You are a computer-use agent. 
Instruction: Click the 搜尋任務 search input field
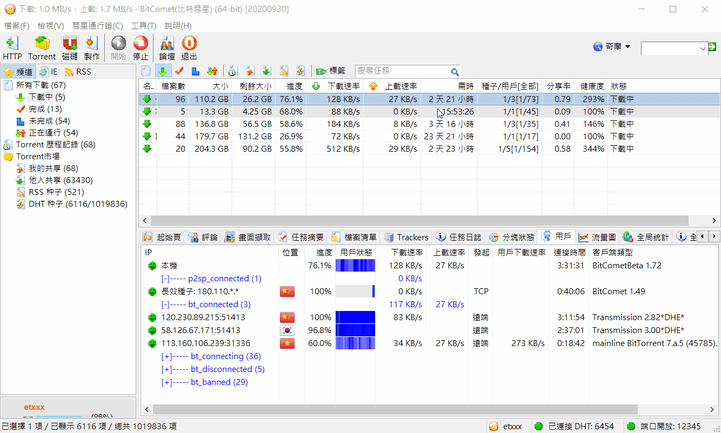pos(402,71)
